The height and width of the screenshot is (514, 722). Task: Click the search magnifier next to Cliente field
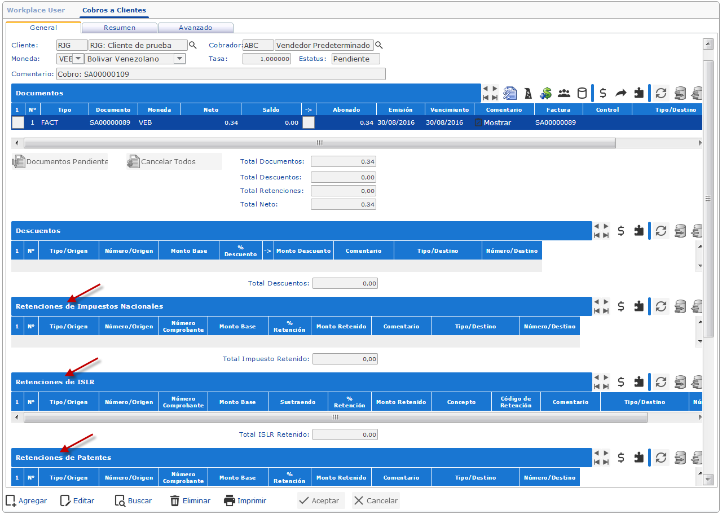[193, 45]
